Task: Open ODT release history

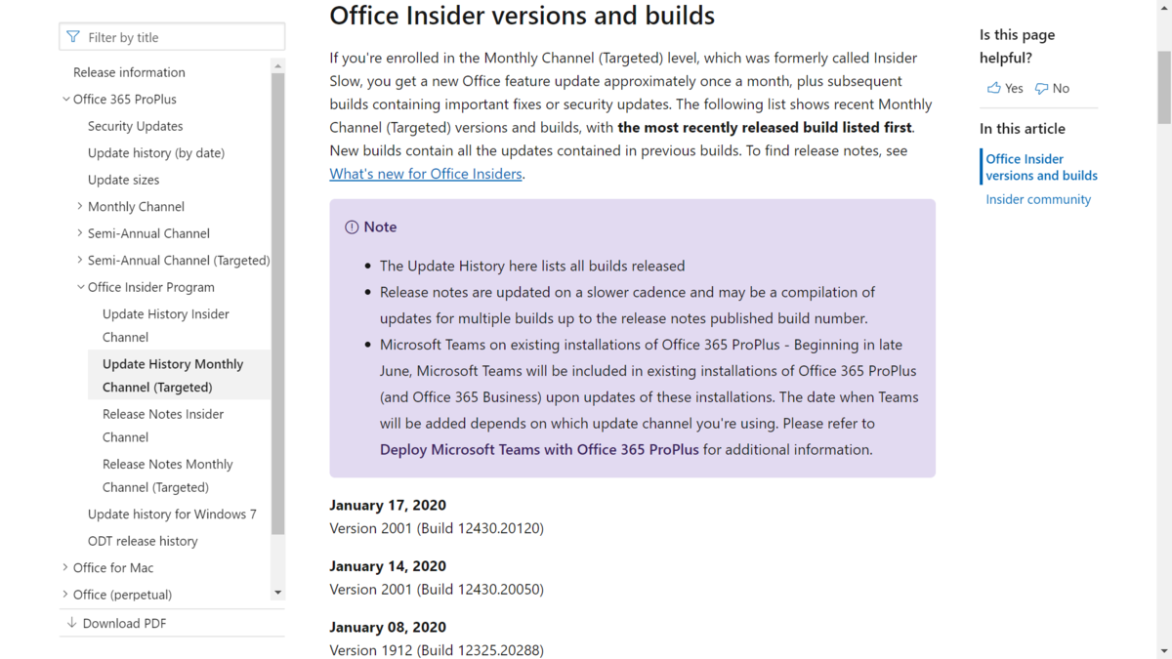Action: click(x=143, y=541)
